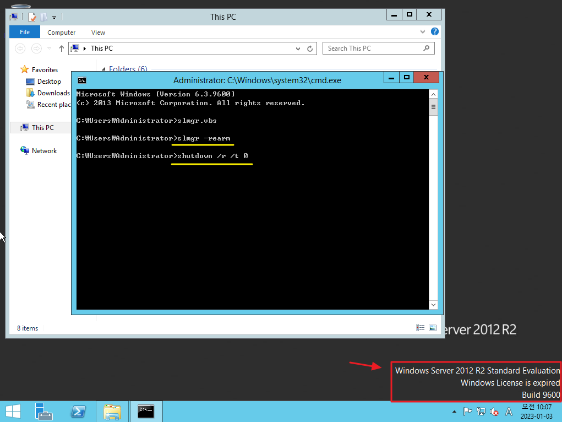The width and height of the screenshot is (562, 422).
Task: Switch to large thumbnails view icon
Action: tap(433, 328)
